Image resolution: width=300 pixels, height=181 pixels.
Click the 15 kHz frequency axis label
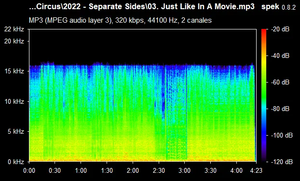14,71
